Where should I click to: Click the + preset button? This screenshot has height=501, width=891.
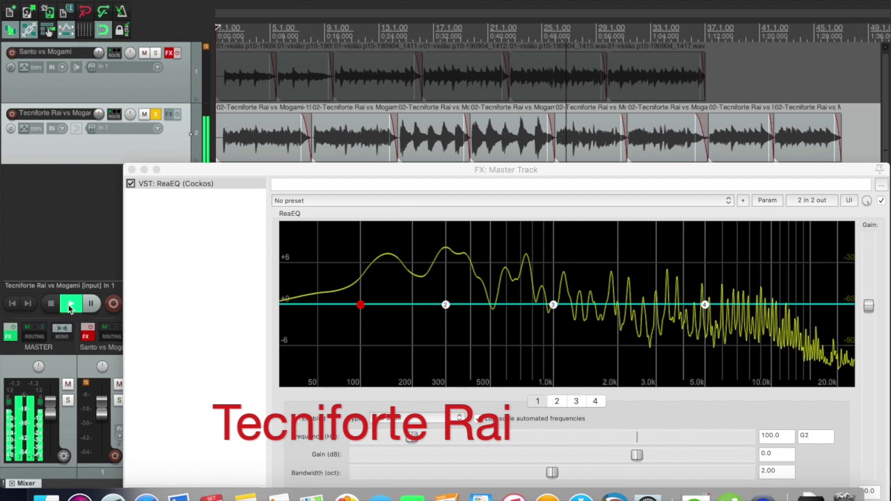(743, 200)
